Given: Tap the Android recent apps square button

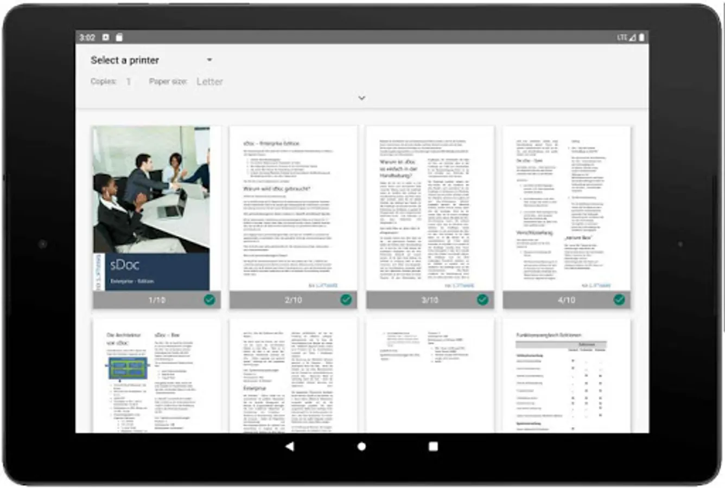Looking at the screenshot, I should [433, 446].
